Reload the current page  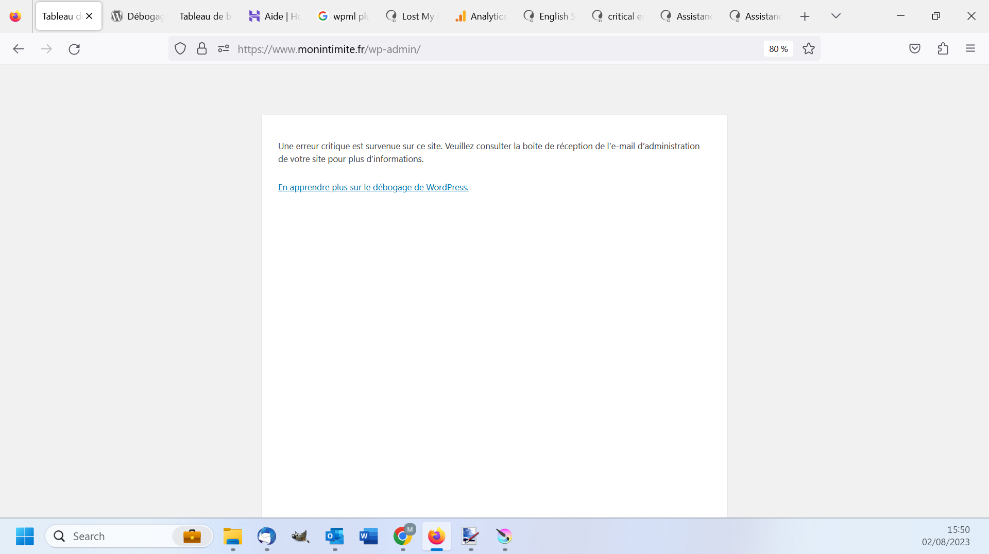point(74,49)
